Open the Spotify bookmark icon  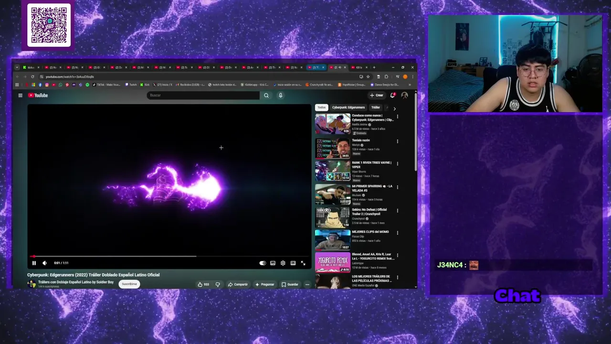(x=87, y=85)
